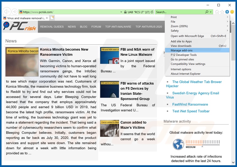Viewport: 237px width, 167px height.
Task: Click the smiley feedback icon
Action: click(232, 12)
